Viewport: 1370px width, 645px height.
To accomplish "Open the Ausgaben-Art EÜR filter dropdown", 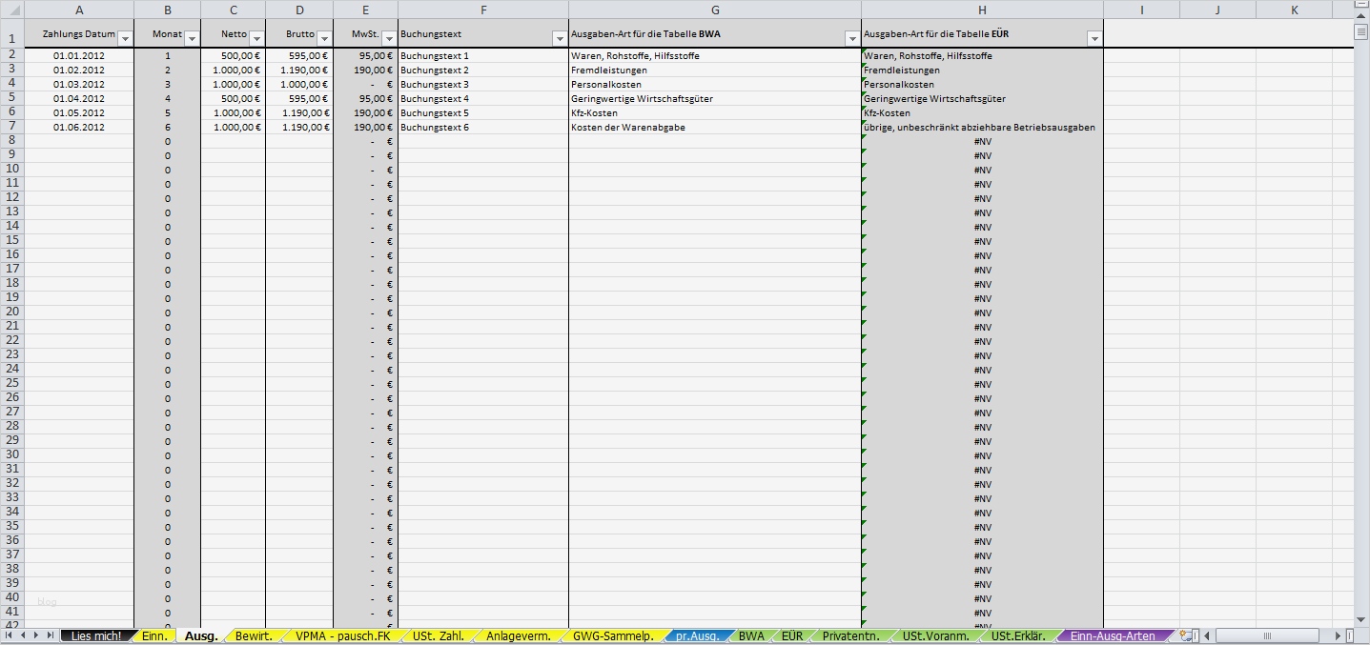I will tap(1093, 37).
